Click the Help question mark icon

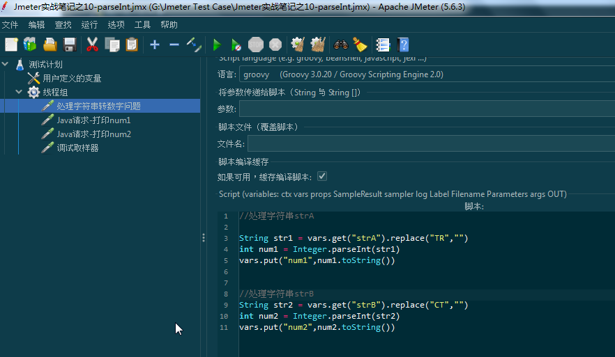[x=403, y=45]
